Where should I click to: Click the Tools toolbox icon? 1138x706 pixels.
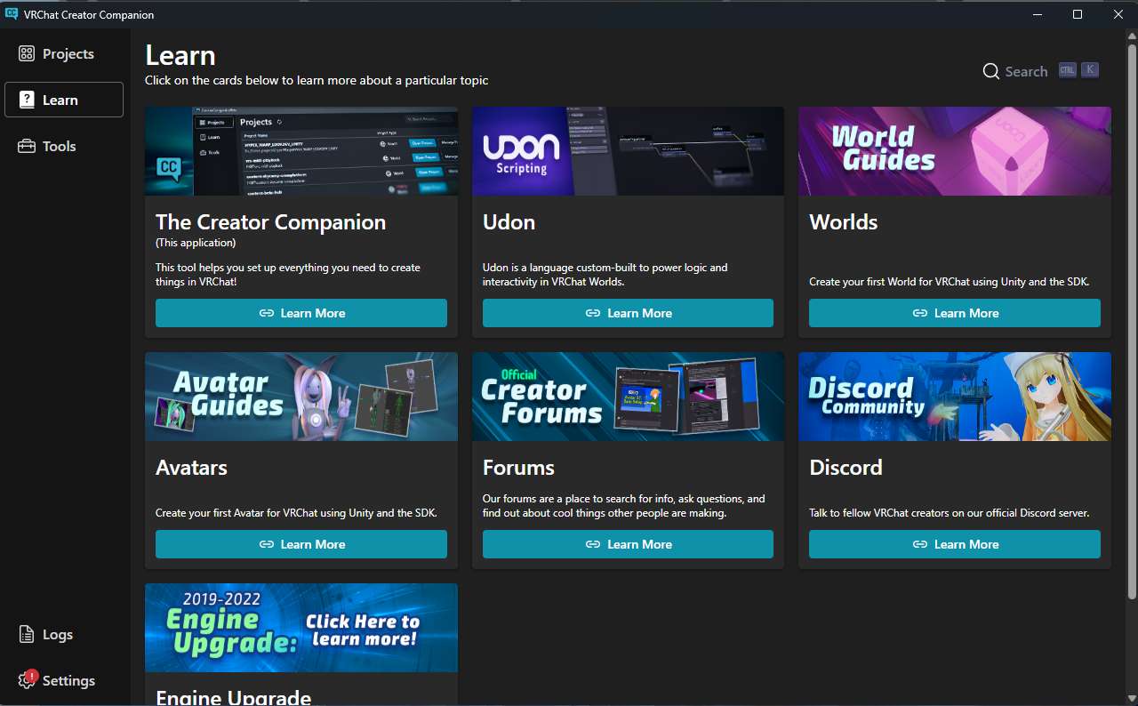(26, 146)
